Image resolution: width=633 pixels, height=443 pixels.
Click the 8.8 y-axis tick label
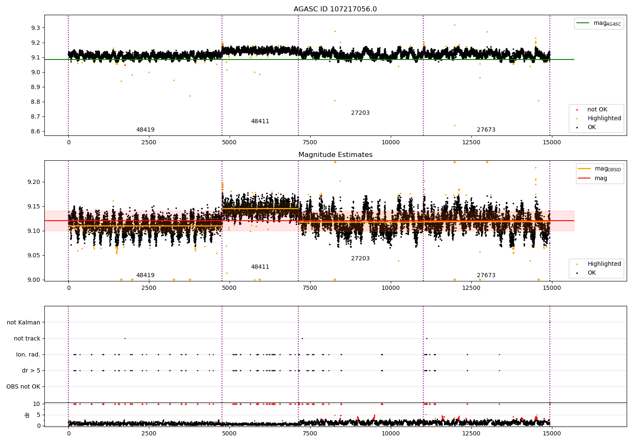36,102
